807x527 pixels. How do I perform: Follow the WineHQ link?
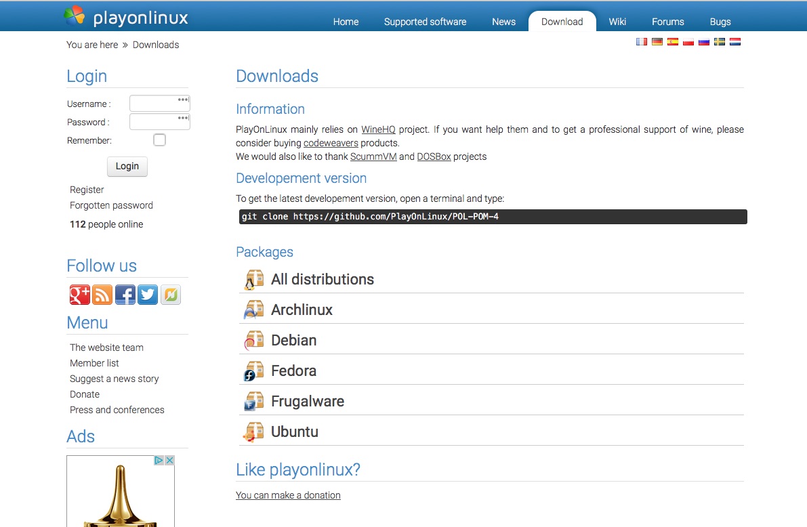pos(378,129)
